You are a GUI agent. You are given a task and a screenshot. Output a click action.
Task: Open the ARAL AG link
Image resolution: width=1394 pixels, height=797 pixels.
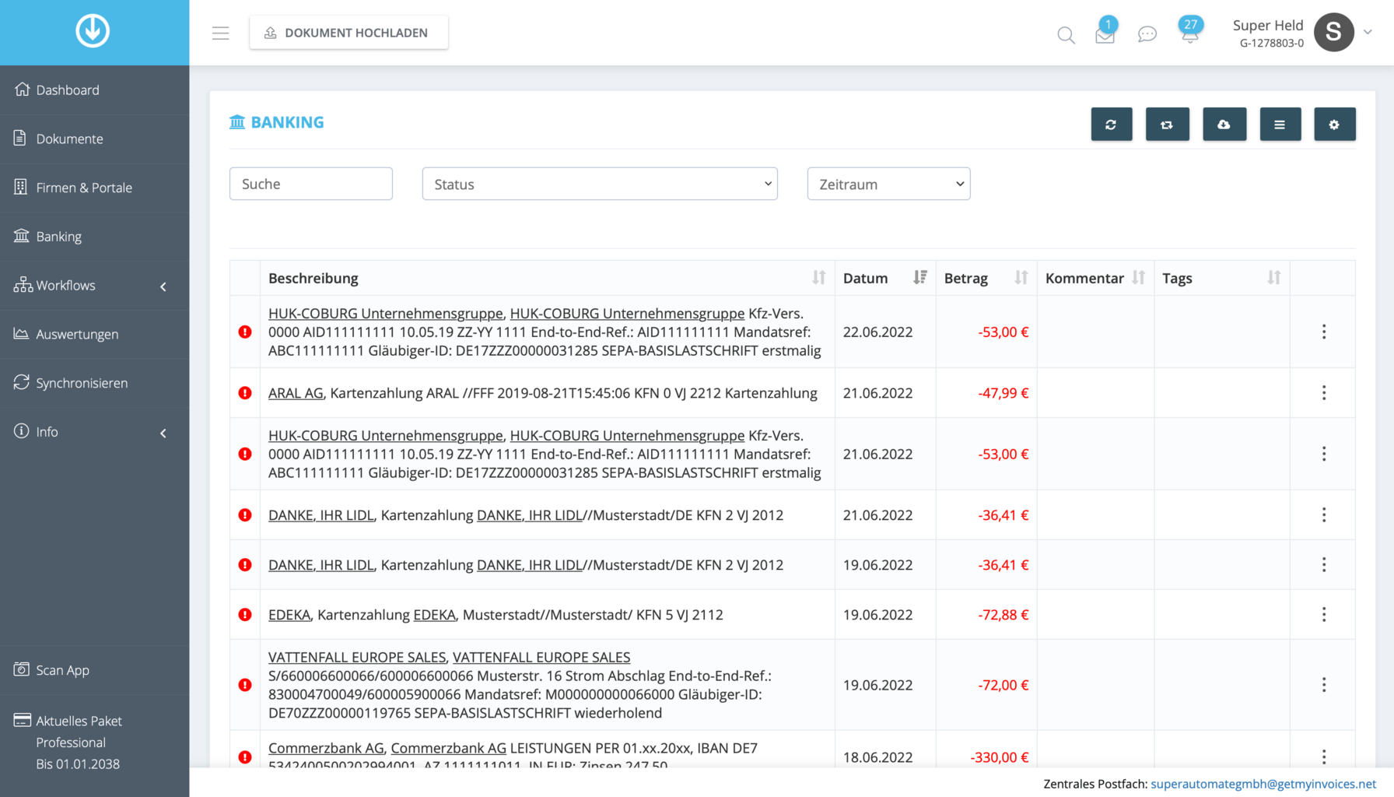(x=296, y=393)
